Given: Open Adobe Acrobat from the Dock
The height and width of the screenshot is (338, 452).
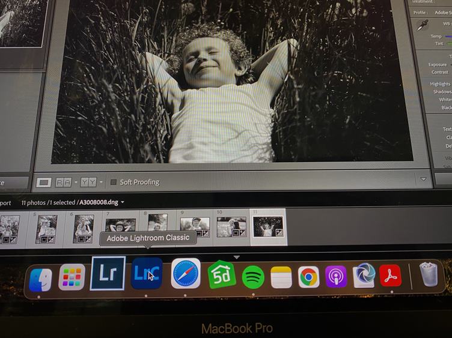Looking at the screenshot, I should click(x=390, y=276).
